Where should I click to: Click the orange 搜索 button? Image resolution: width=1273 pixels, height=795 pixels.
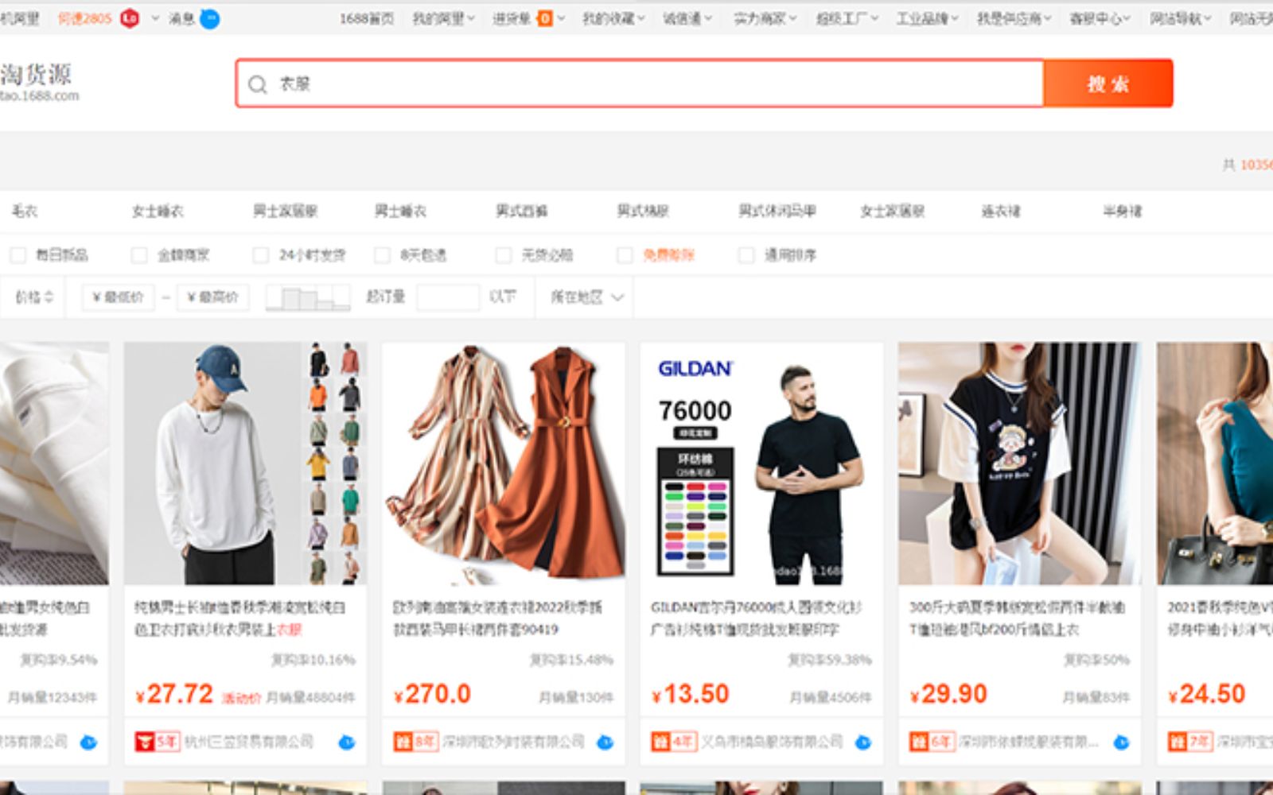pos(1108,83)
